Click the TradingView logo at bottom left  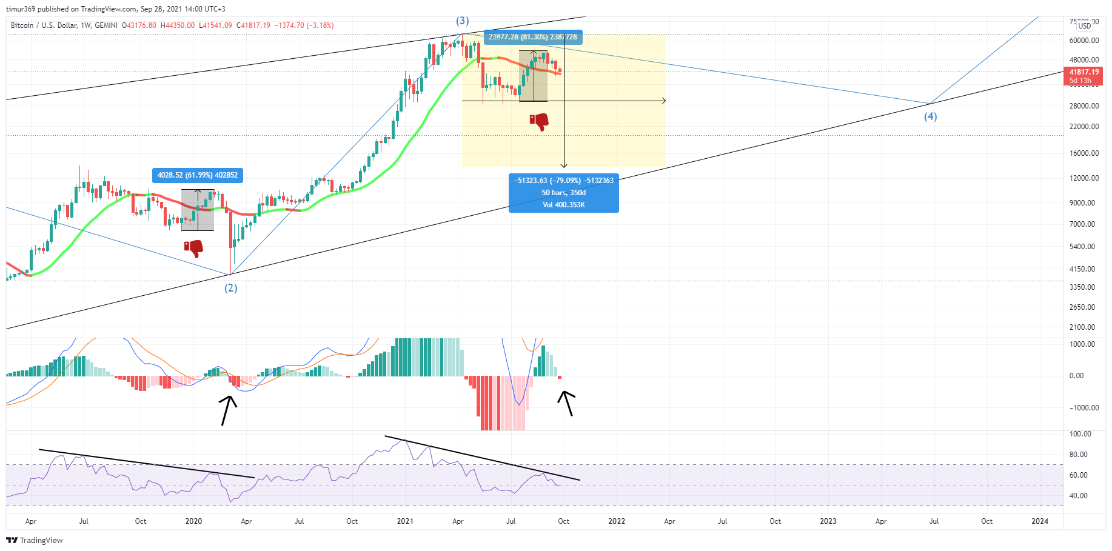click(x=35, y=540)
